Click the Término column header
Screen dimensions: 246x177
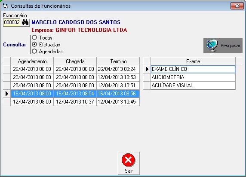click(118, 61)
